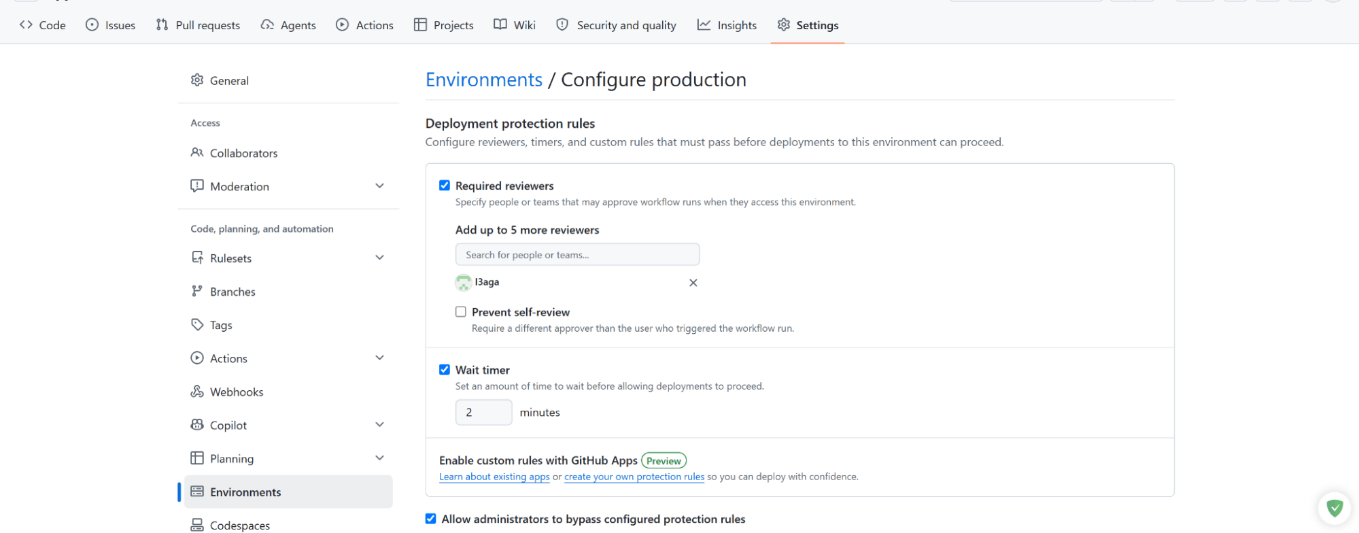Click the Branches git-branch icon

pos(197,292)
